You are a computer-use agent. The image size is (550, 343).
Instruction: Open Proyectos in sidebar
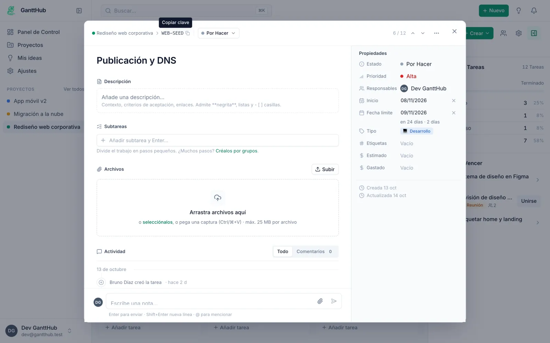tap(30, 45)
